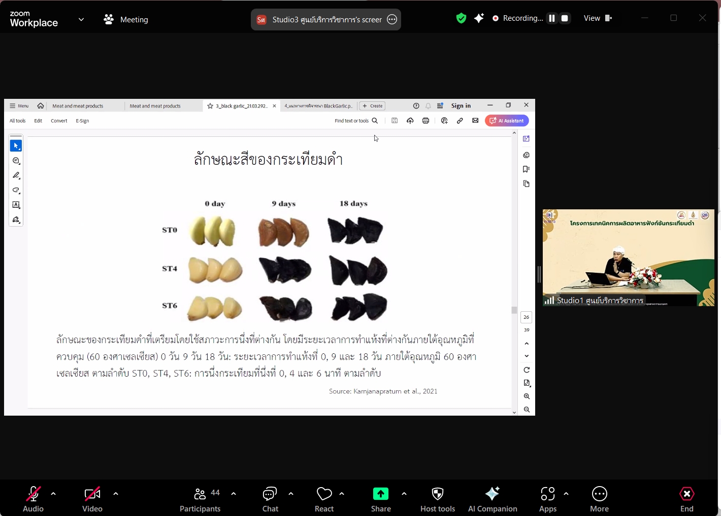Select the freehand draw lasso tool
721x516 pixels.
16,190
